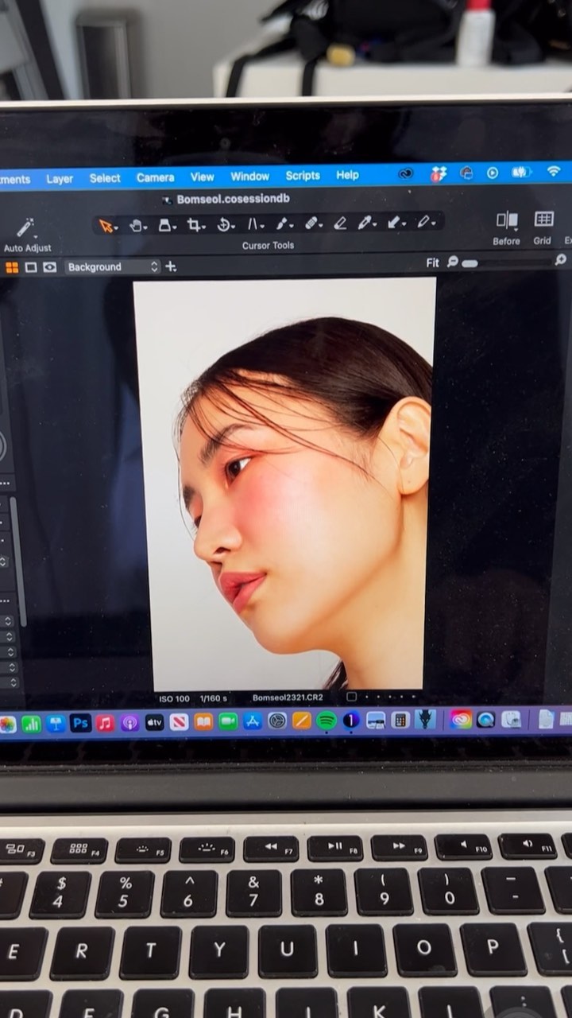This screenshot has height=1018, width=572.
Task: Select the pointer cursor tool
Action: tap(104, 225)
